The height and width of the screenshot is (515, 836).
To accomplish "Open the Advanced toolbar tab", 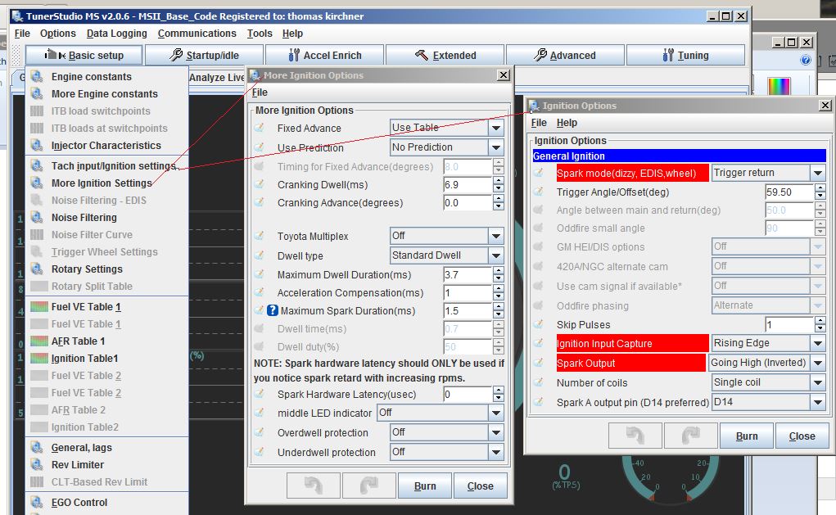I will pyautogui.click(x=564, y=55).
